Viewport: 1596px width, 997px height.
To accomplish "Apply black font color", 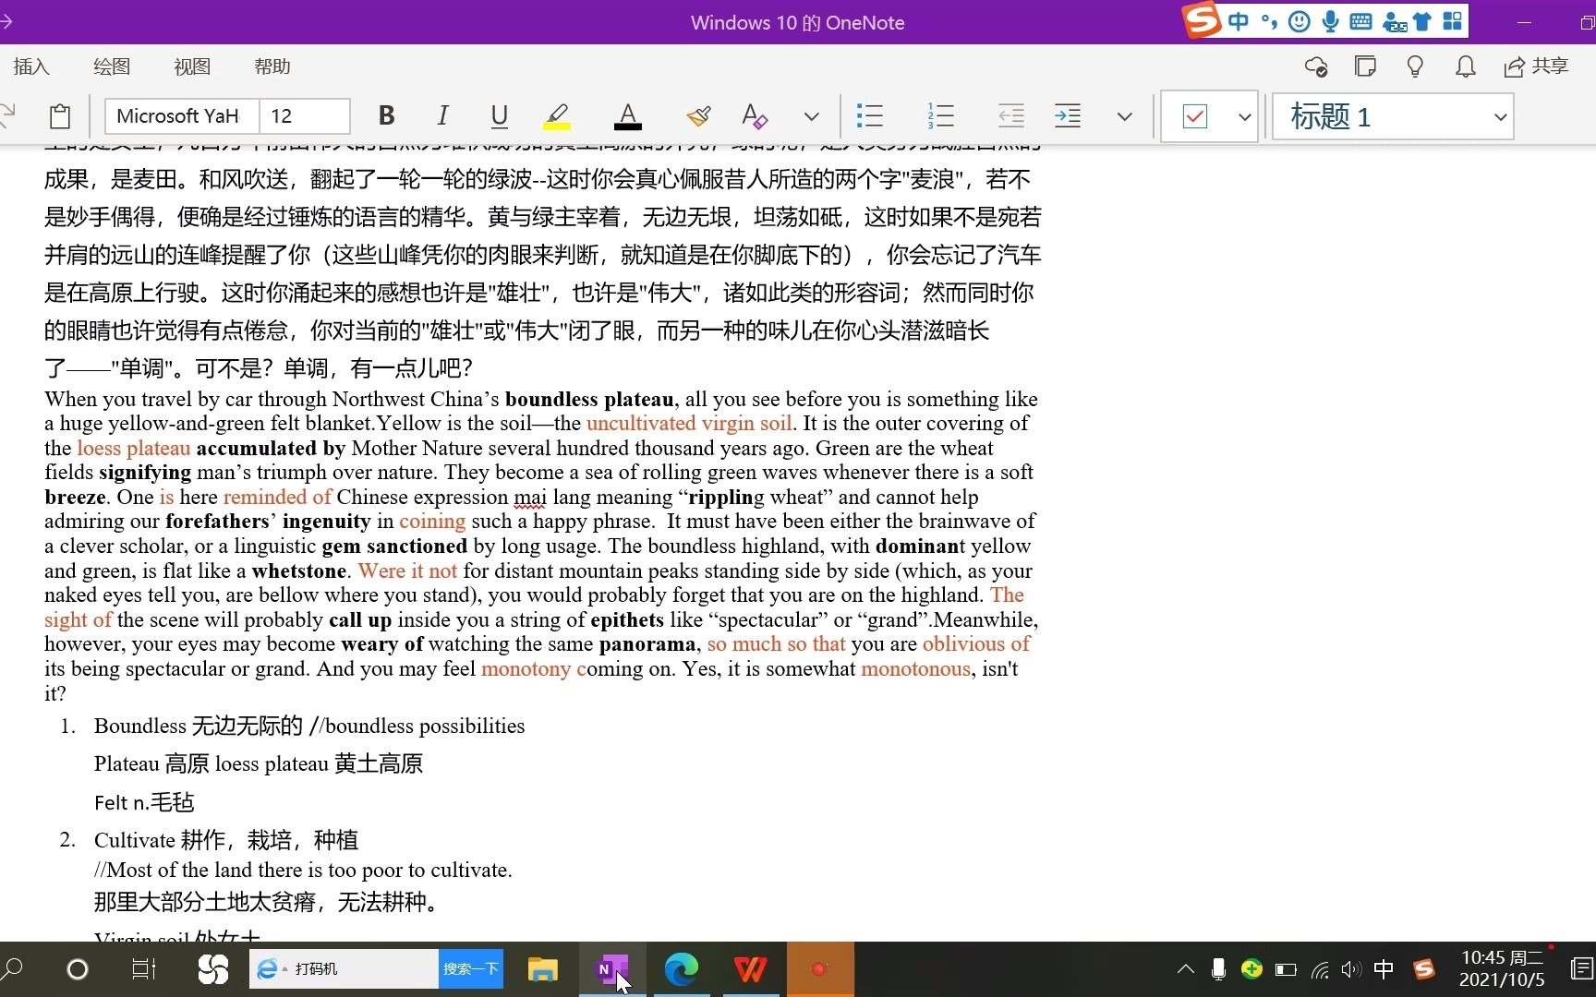I will coord(628,116).
